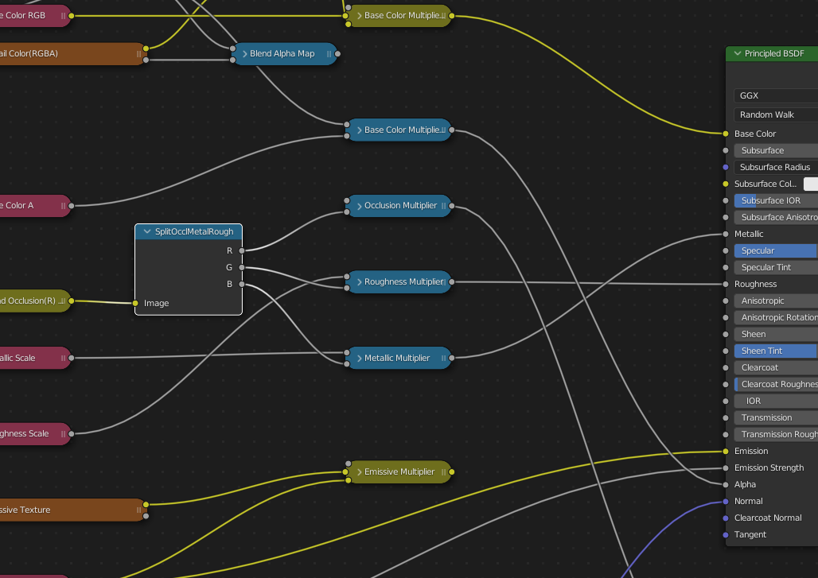Collapse the Principled BSDF node
The image size is (818, 578).
[x=737, y=54]
